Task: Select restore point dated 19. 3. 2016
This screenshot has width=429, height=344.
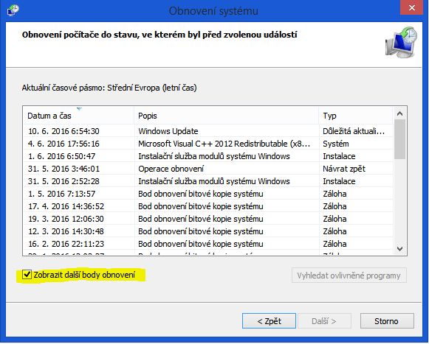Action: pyautogui.click(x=208, y=219)
